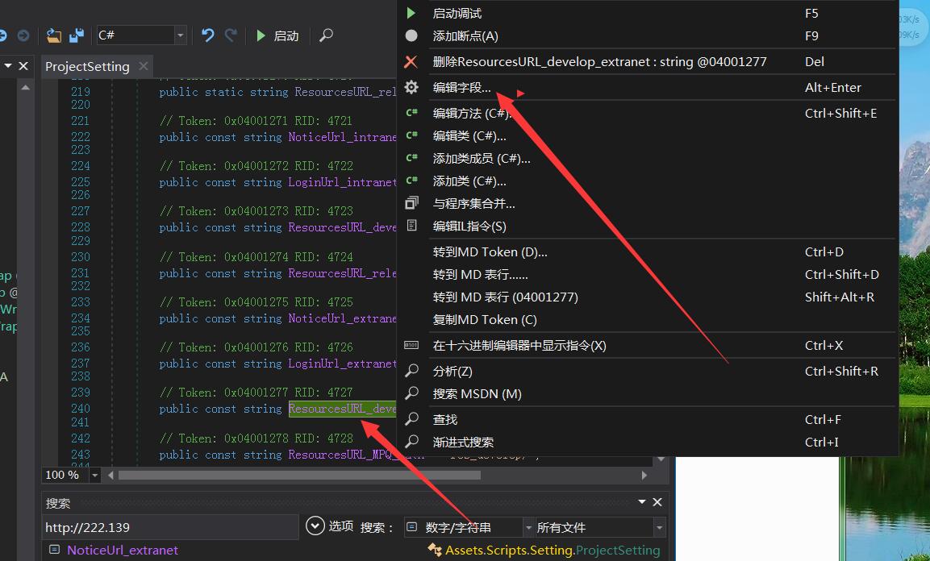Navigate forward with the toolbar arrow
This screenshot has height=561, width=930.
point(23,35)
